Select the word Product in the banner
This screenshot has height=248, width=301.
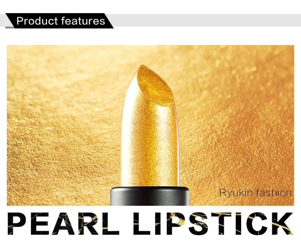tap(37, 21)
